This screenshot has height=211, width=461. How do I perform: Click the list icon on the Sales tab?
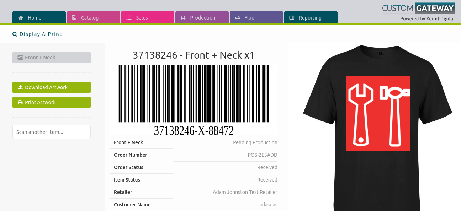point(129,18)
